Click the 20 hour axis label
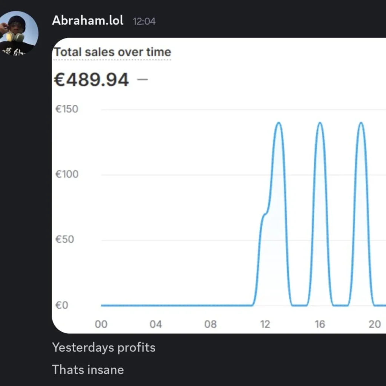Viewport: 386px width, 386px height. point(374,324)
